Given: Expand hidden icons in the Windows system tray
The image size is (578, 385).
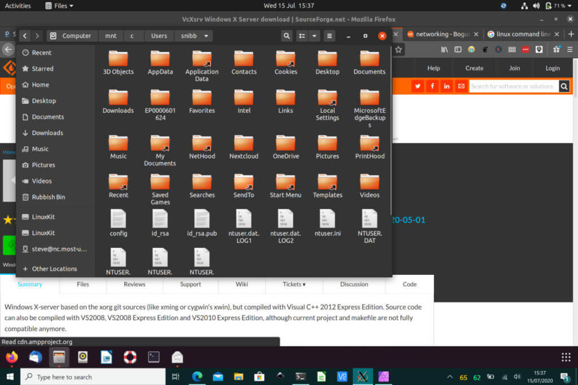Looking at the screenshot, I should point(449,376).
